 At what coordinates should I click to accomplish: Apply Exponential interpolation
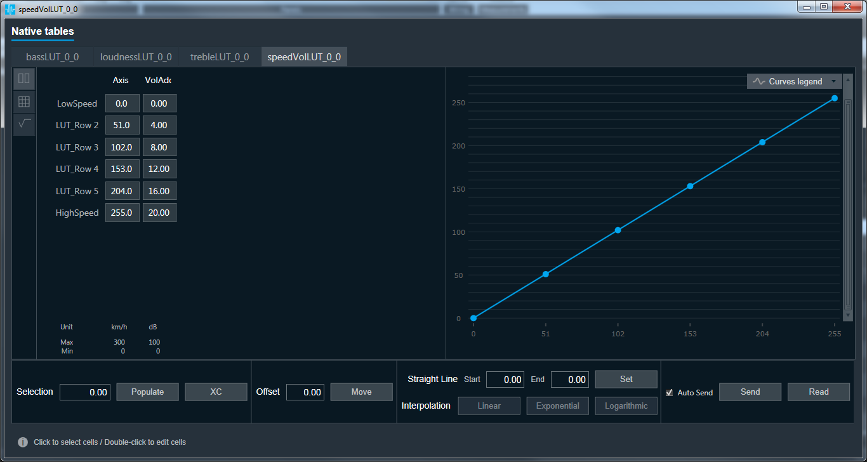click(557, 406)
